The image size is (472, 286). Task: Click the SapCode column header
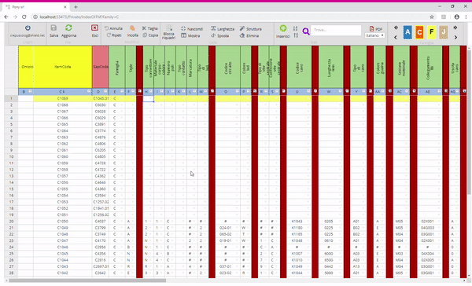pyautogui.click(x=101, y=67)
